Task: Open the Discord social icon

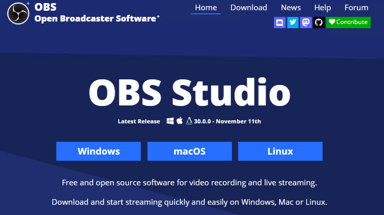Action: click(280, 23)
